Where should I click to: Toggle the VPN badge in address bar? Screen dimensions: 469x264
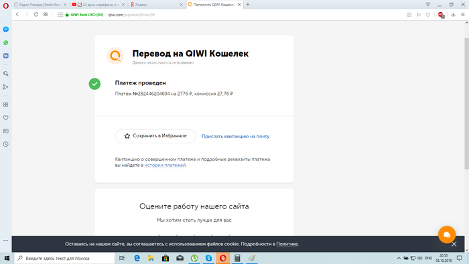tap(60, 15)
